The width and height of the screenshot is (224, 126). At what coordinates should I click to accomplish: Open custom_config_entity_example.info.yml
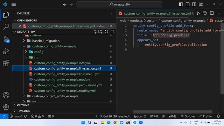64,63
